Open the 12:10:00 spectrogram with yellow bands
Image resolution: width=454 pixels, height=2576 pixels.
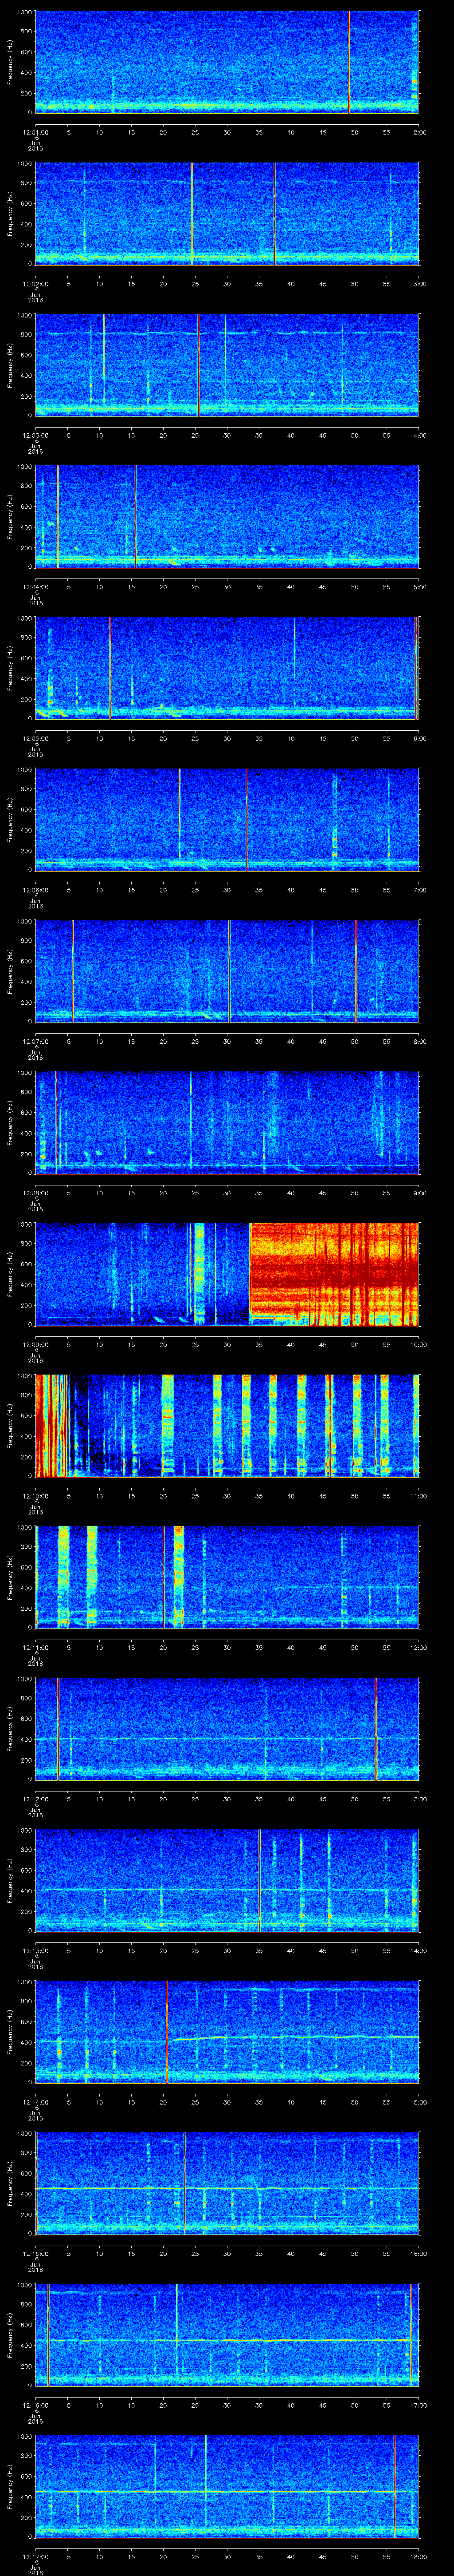coord(227,1426)
